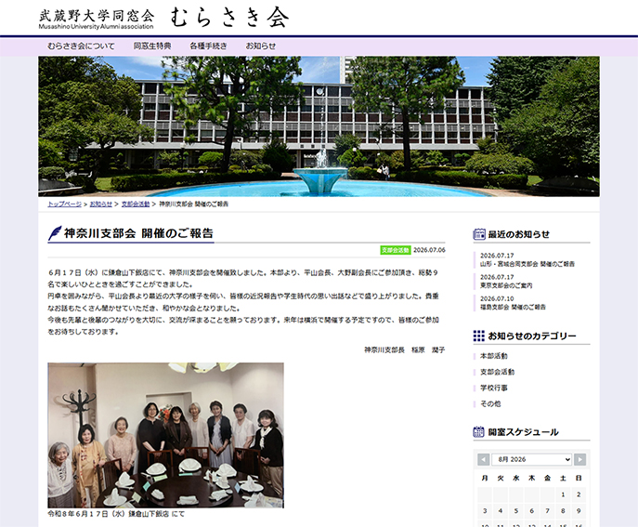
Task: Select the 学校行事 category
Action: [493, 388]
